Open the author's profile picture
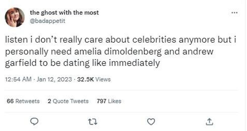Screen dimensions: 247x131 15,17
